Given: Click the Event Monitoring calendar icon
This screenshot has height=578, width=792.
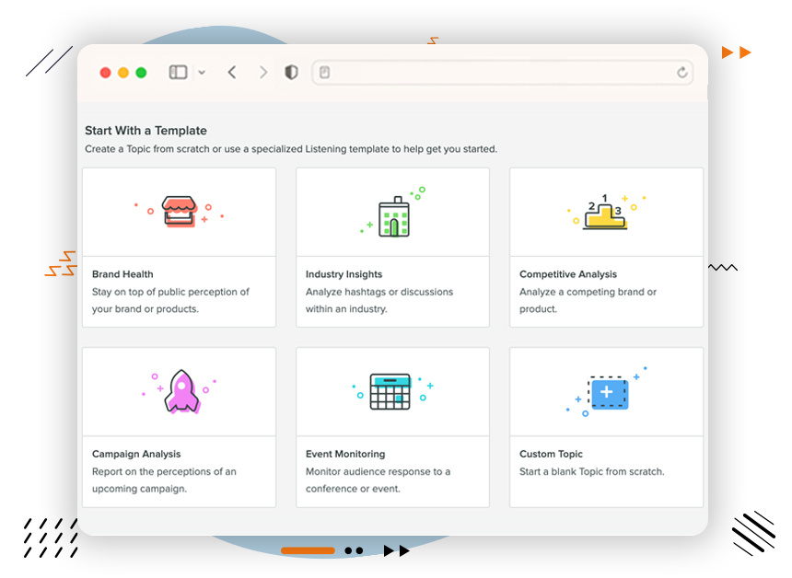Looking at the screenshot, I should (390, 391).
